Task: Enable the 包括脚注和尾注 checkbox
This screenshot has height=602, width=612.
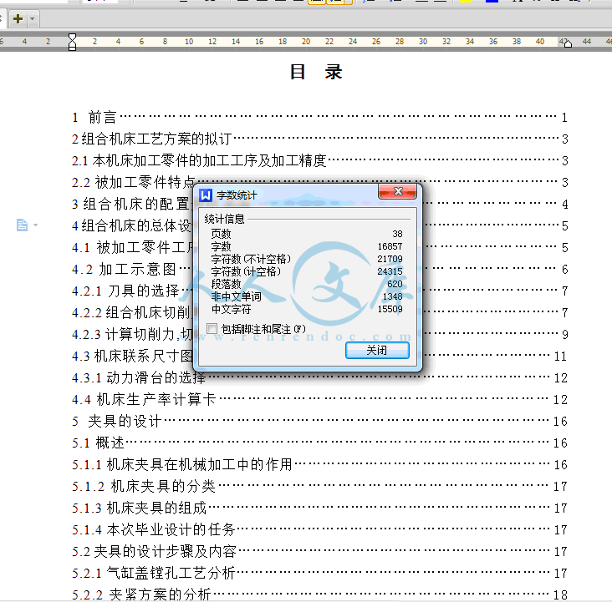Action: click(212, 329)
